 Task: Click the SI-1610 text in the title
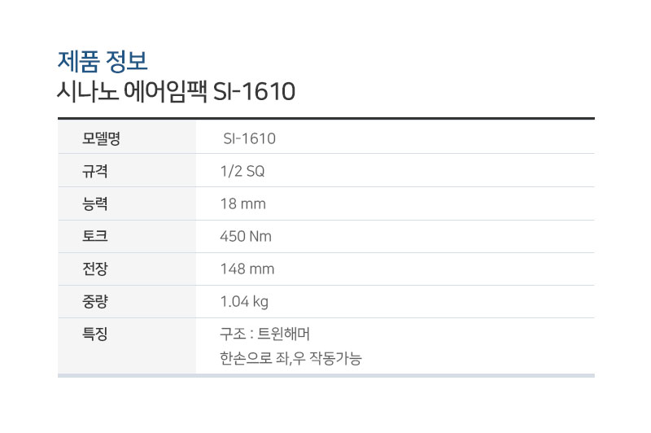pyautogui.click(x=254, y=92)
